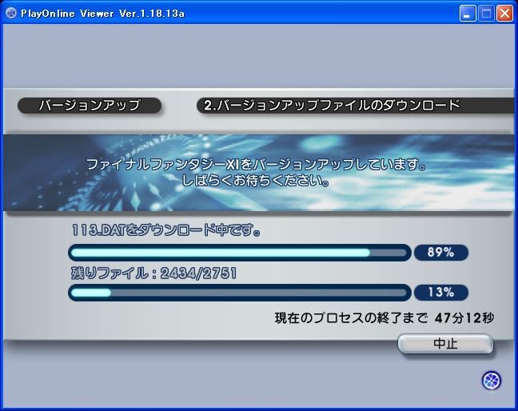Click the しばらくお待ちください message line
This screenshot has height=411, width=518.
click(x=255, y=181)
